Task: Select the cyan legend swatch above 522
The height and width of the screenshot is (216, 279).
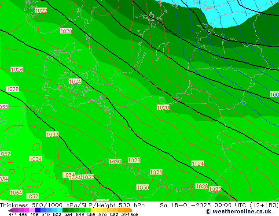Action: click(x=60, y=210)
